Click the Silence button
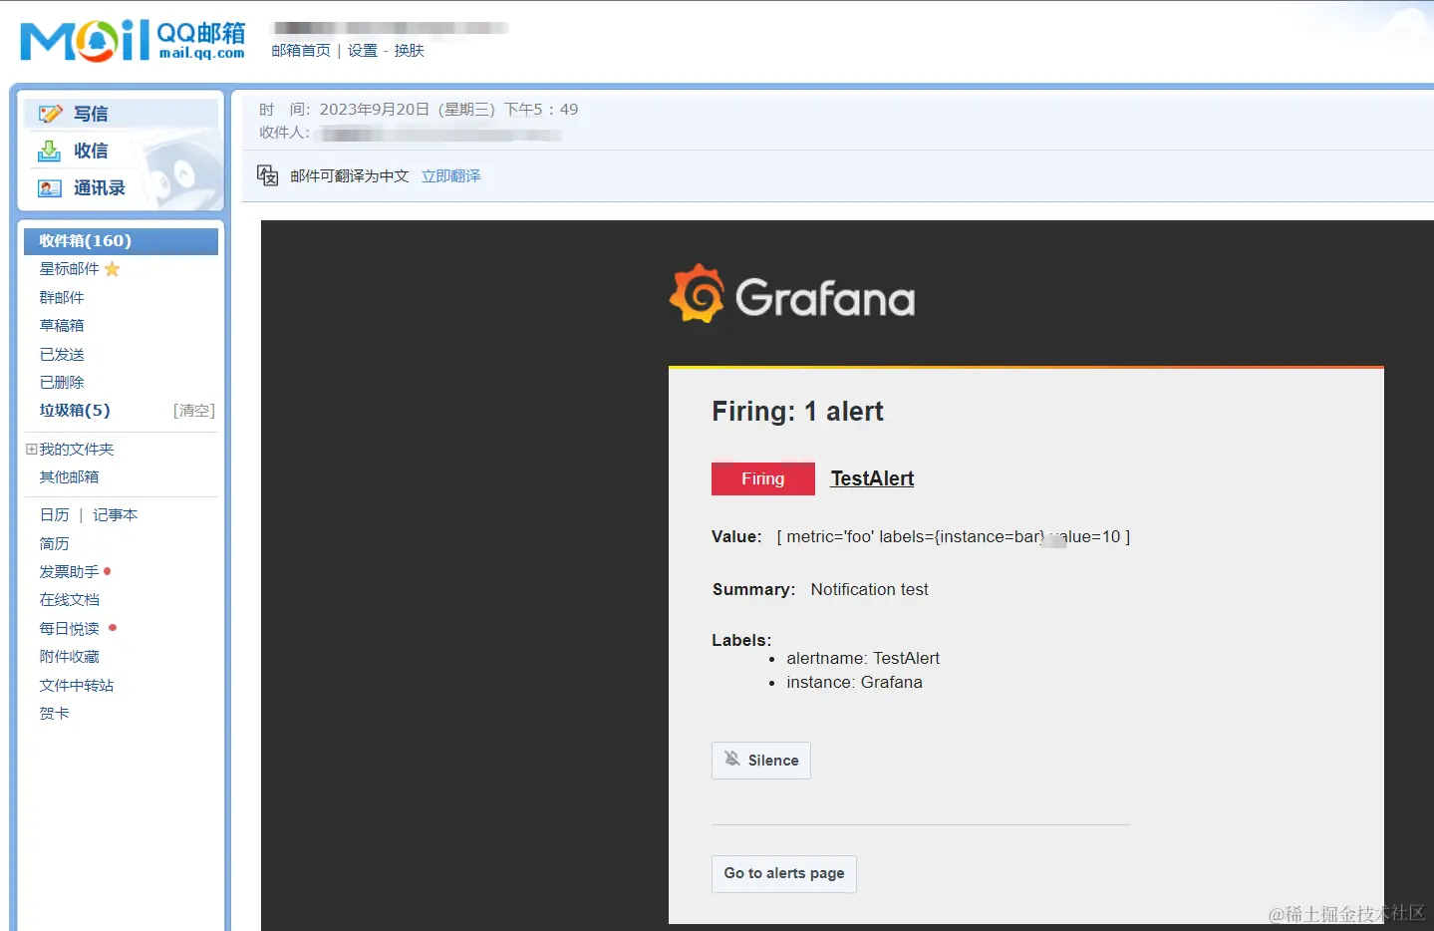The width and height of the screenshot is (1434, 931). (761, 760)
